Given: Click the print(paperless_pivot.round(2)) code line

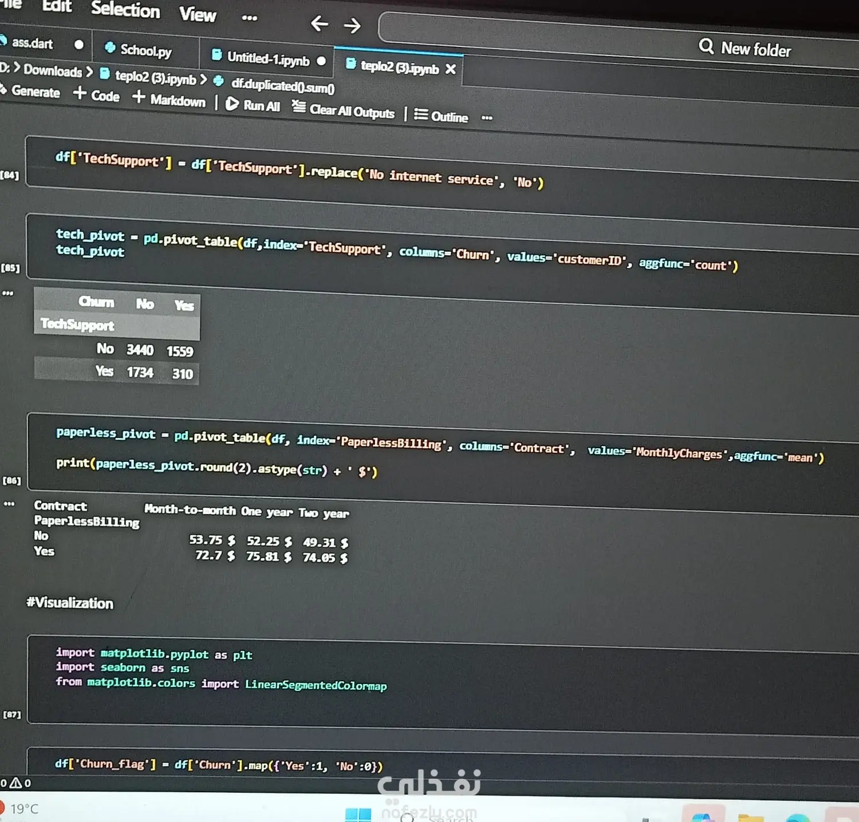Looking at the screenshot, I should pyautogui.click(x=216, y=467).
